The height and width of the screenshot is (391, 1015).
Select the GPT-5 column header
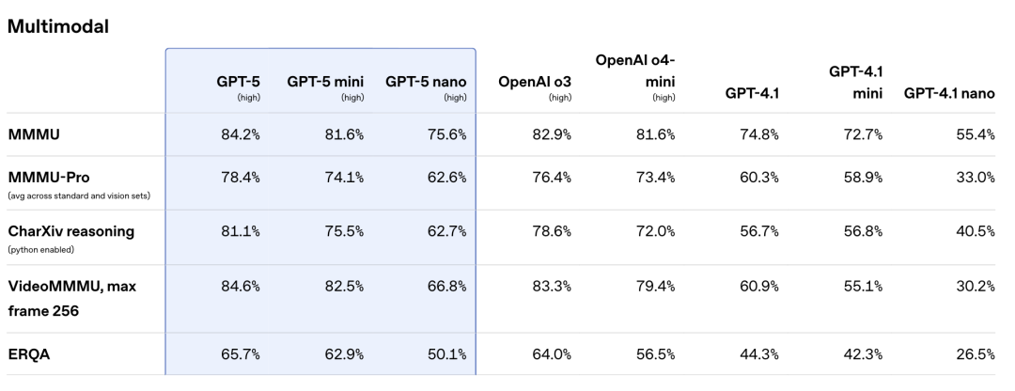(x=238, y=82)
